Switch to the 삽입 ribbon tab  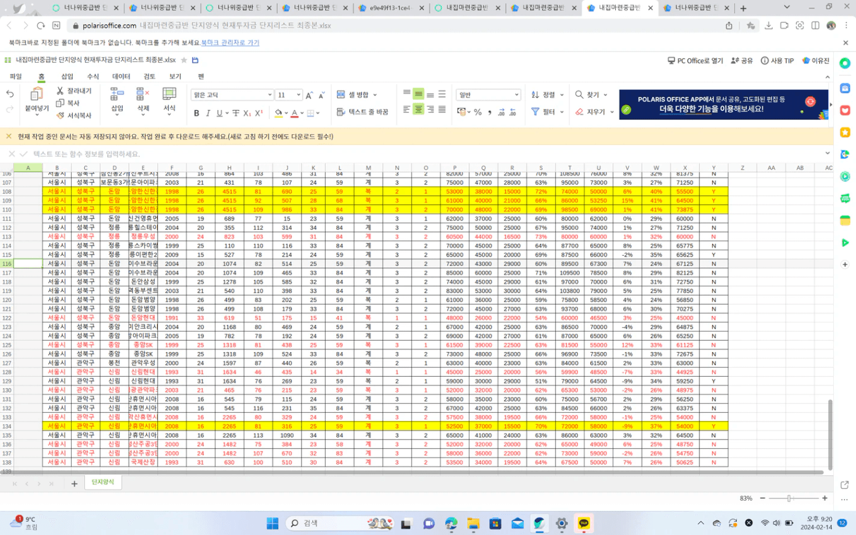(x=67, y=77)
